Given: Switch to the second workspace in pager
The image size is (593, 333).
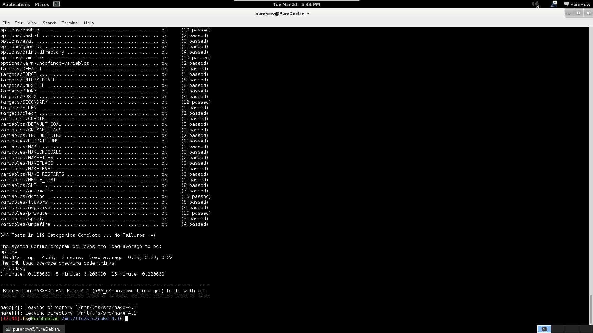Looking at the screenshot, I should tap(558, 329).
